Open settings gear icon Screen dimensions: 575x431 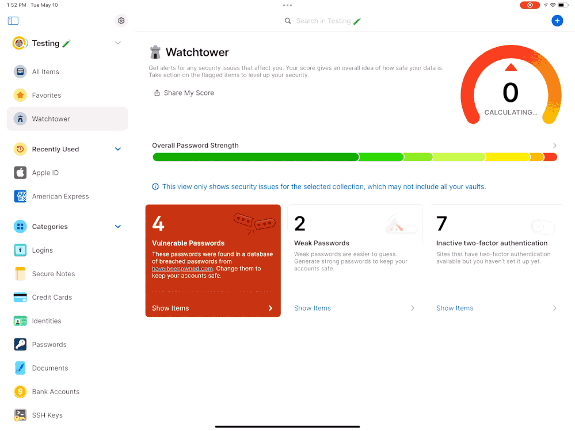(121, 21)
